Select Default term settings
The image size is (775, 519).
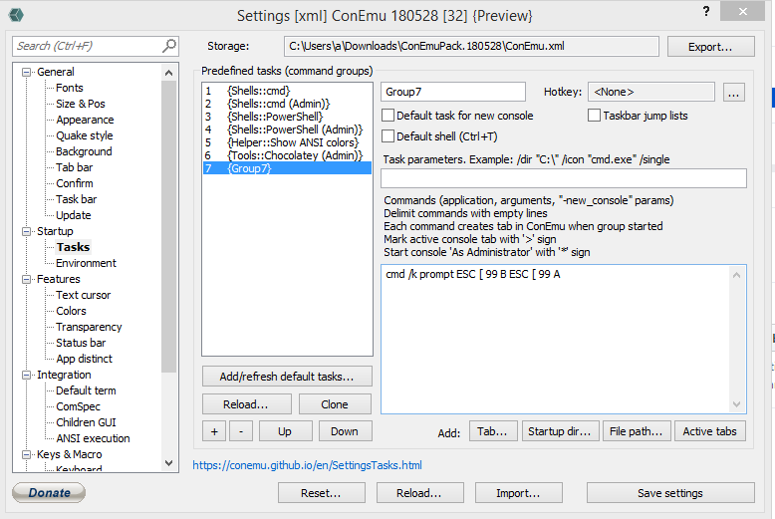click(86, 390)
